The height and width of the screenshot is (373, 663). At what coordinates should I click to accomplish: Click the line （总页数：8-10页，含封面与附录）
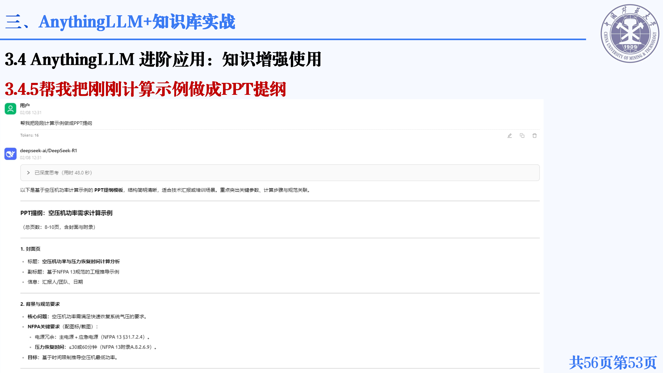coord(59,227)
